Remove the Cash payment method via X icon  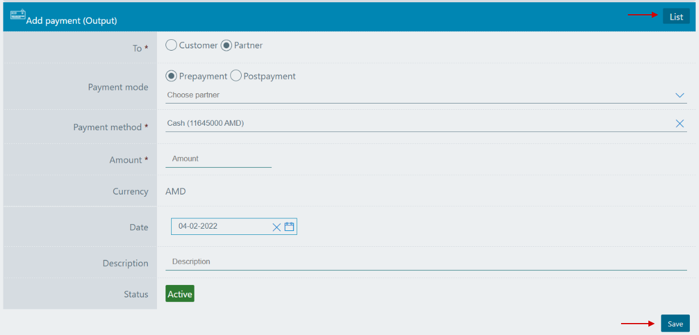pos(679,123)
